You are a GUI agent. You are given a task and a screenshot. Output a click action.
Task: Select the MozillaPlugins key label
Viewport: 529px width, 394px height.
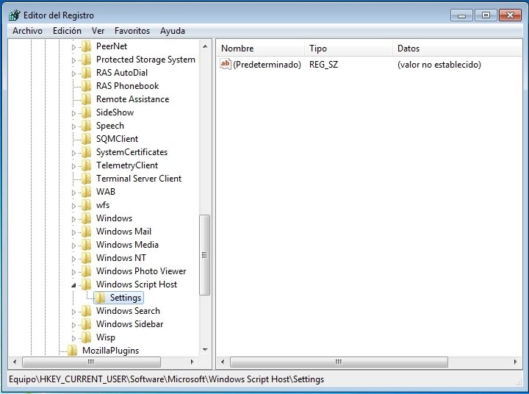click(110, 351)
